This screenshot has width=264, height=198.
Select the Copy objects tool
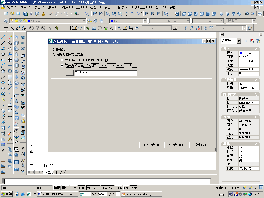tap(10, 43)
